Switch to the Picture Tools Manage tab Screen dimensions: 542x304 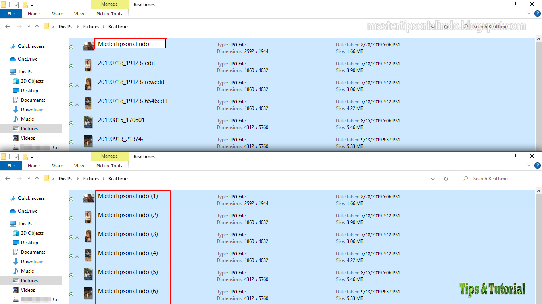click(110, 4)
